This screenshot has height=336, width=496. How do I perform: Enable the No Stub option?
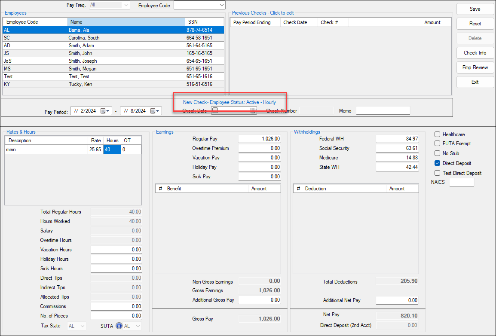click(x=438, y=153)
